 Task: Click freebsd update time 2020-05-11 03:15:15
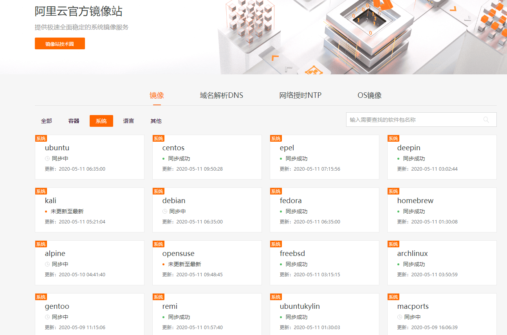click(x=317, y=275)
